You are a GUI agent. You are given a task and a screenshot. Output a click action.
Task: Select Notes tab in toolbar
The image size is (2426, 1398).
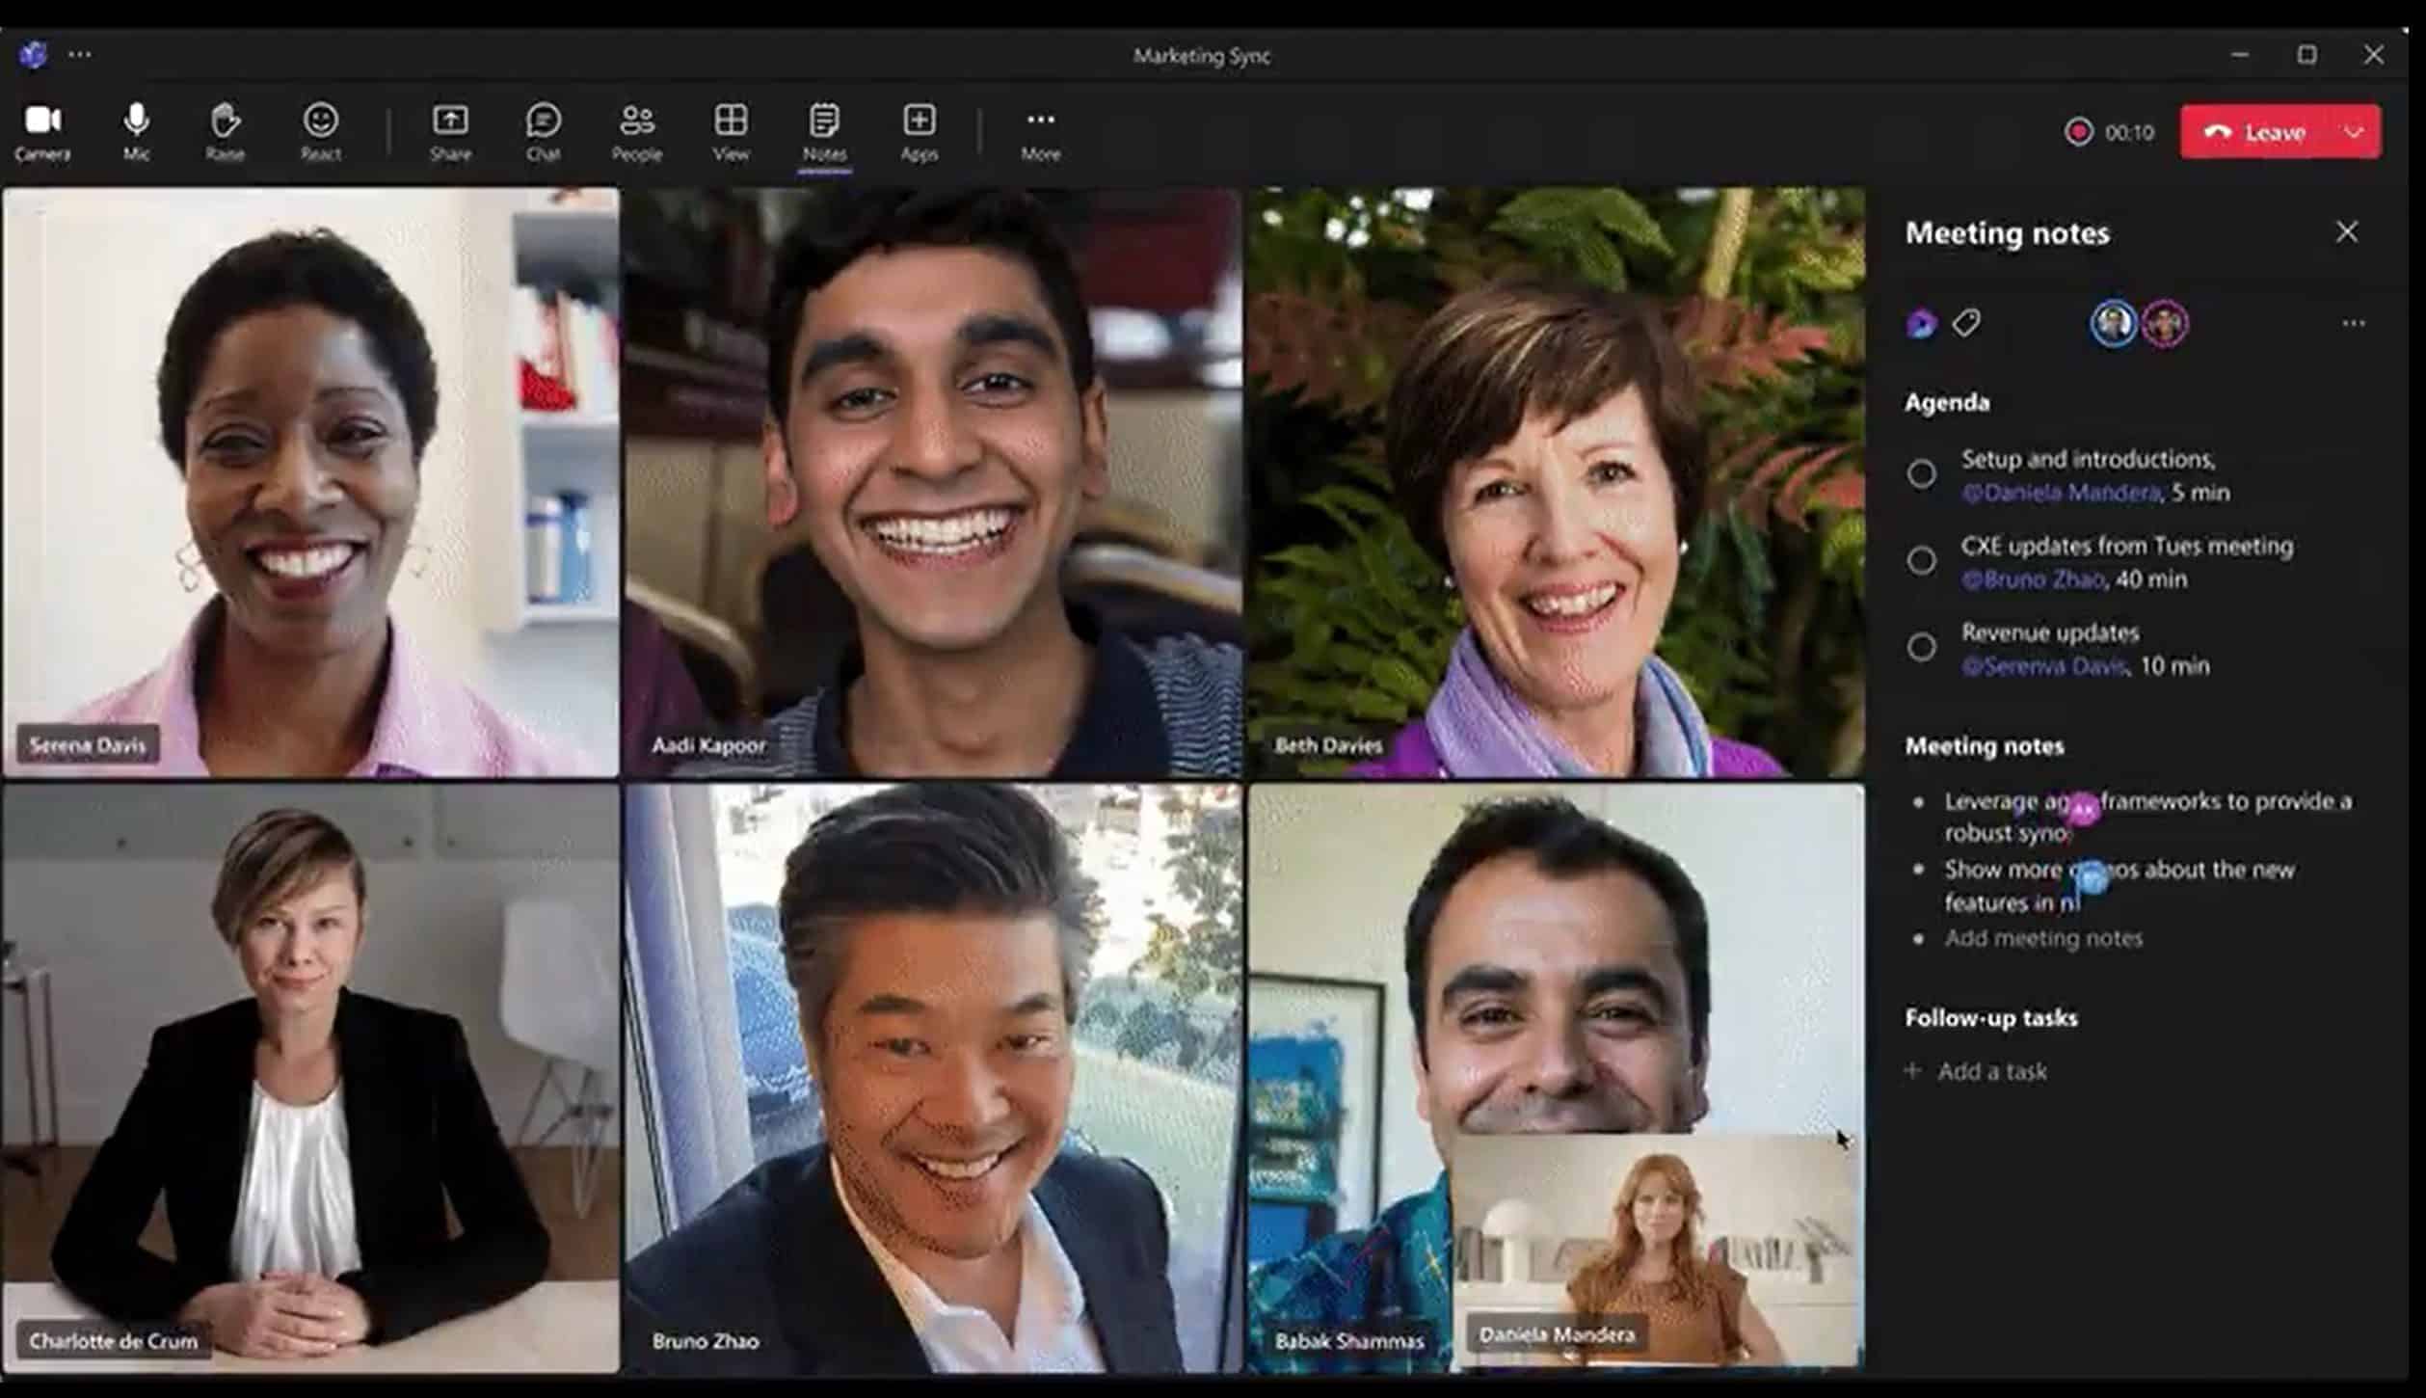(x=823, y=130)
